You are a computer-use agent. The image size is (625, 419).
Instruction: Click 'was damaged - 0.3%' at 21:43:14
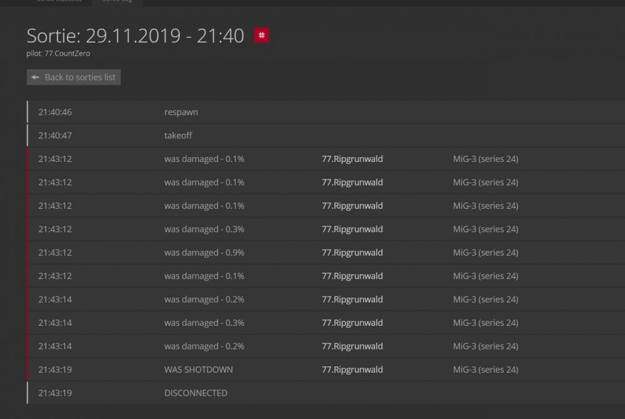(x=204, y=323)
